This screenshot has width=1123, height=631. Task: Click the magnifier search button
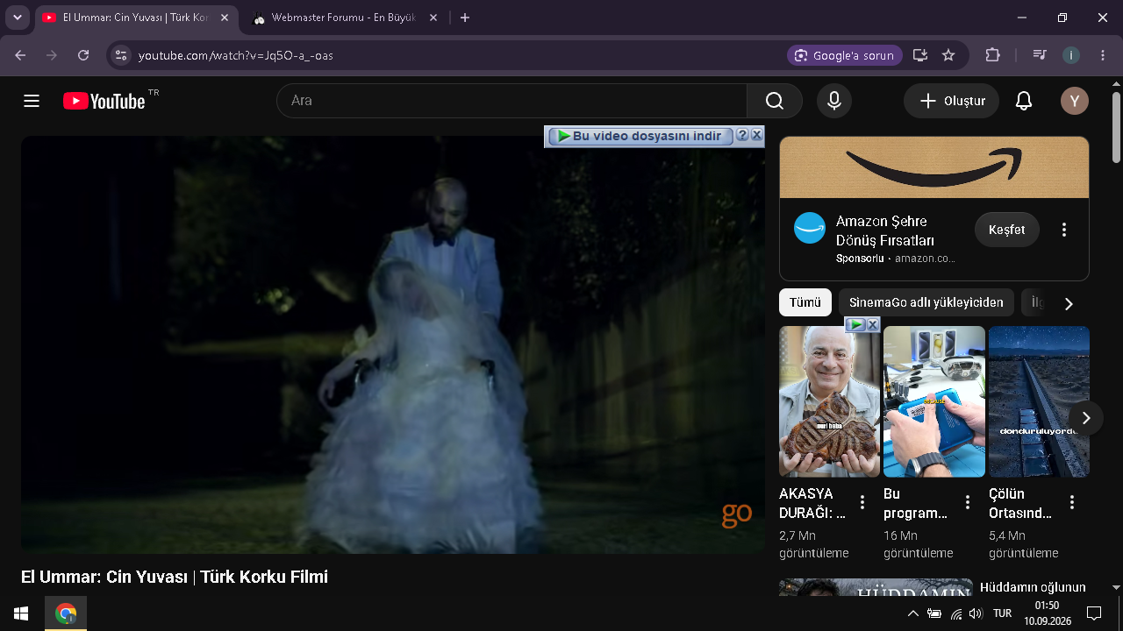775,101
